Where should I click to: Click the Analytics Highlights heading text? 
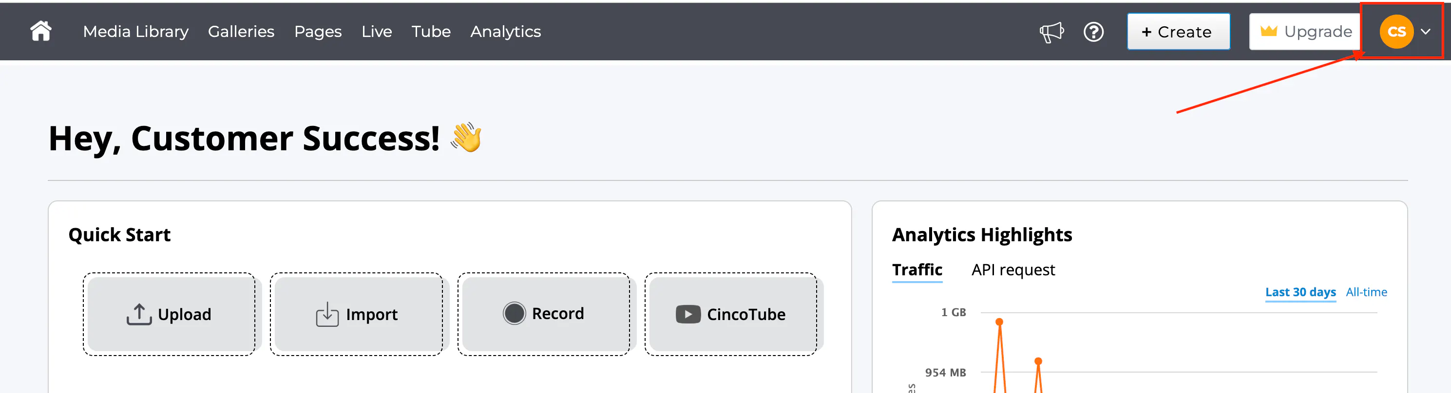point(982,235)
